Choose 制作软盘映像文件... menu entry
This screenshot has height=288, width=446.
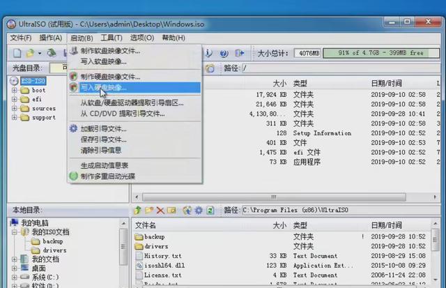[x=135, y=51]
